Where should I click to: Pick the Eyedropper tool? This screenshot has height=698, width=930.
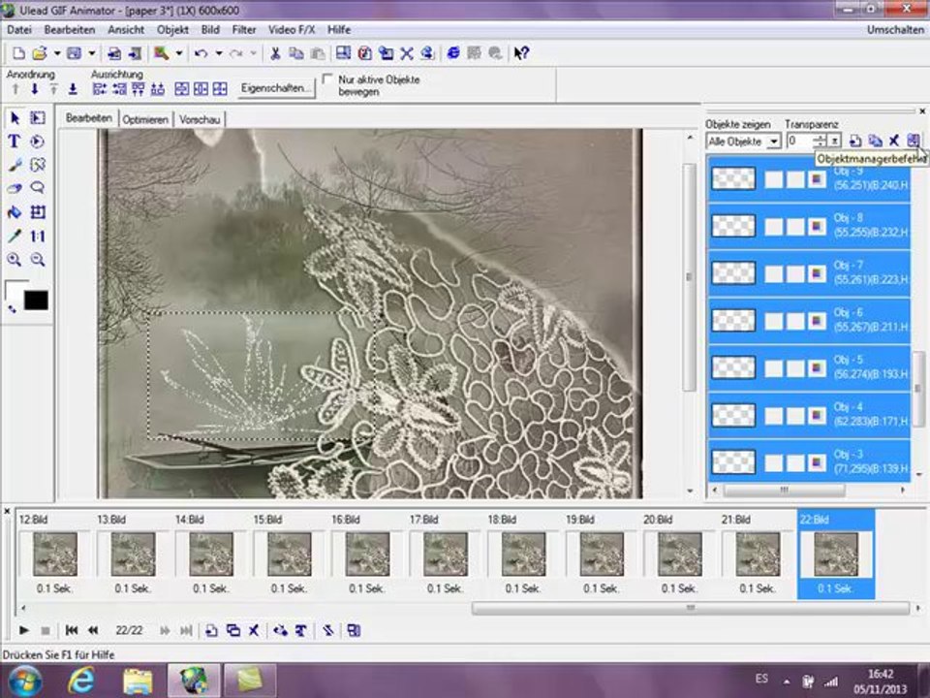point(15,236)
